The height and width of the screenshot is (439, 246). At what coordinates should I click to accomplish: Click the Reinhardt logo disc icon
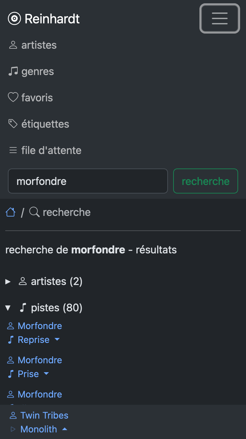point(14,19)
